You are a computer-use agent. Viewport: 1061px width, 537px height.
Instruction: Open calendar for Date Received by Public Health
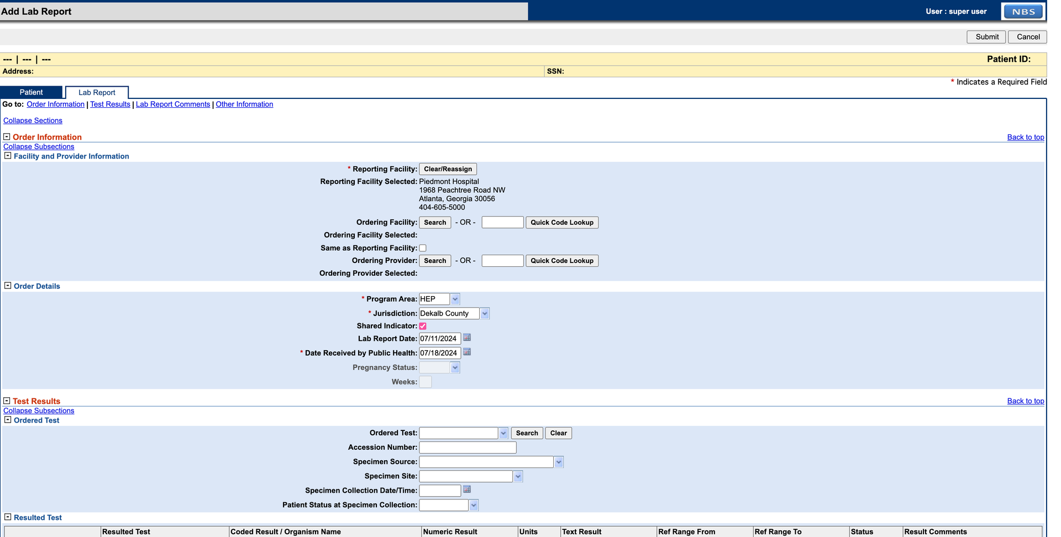click(467, 352)
